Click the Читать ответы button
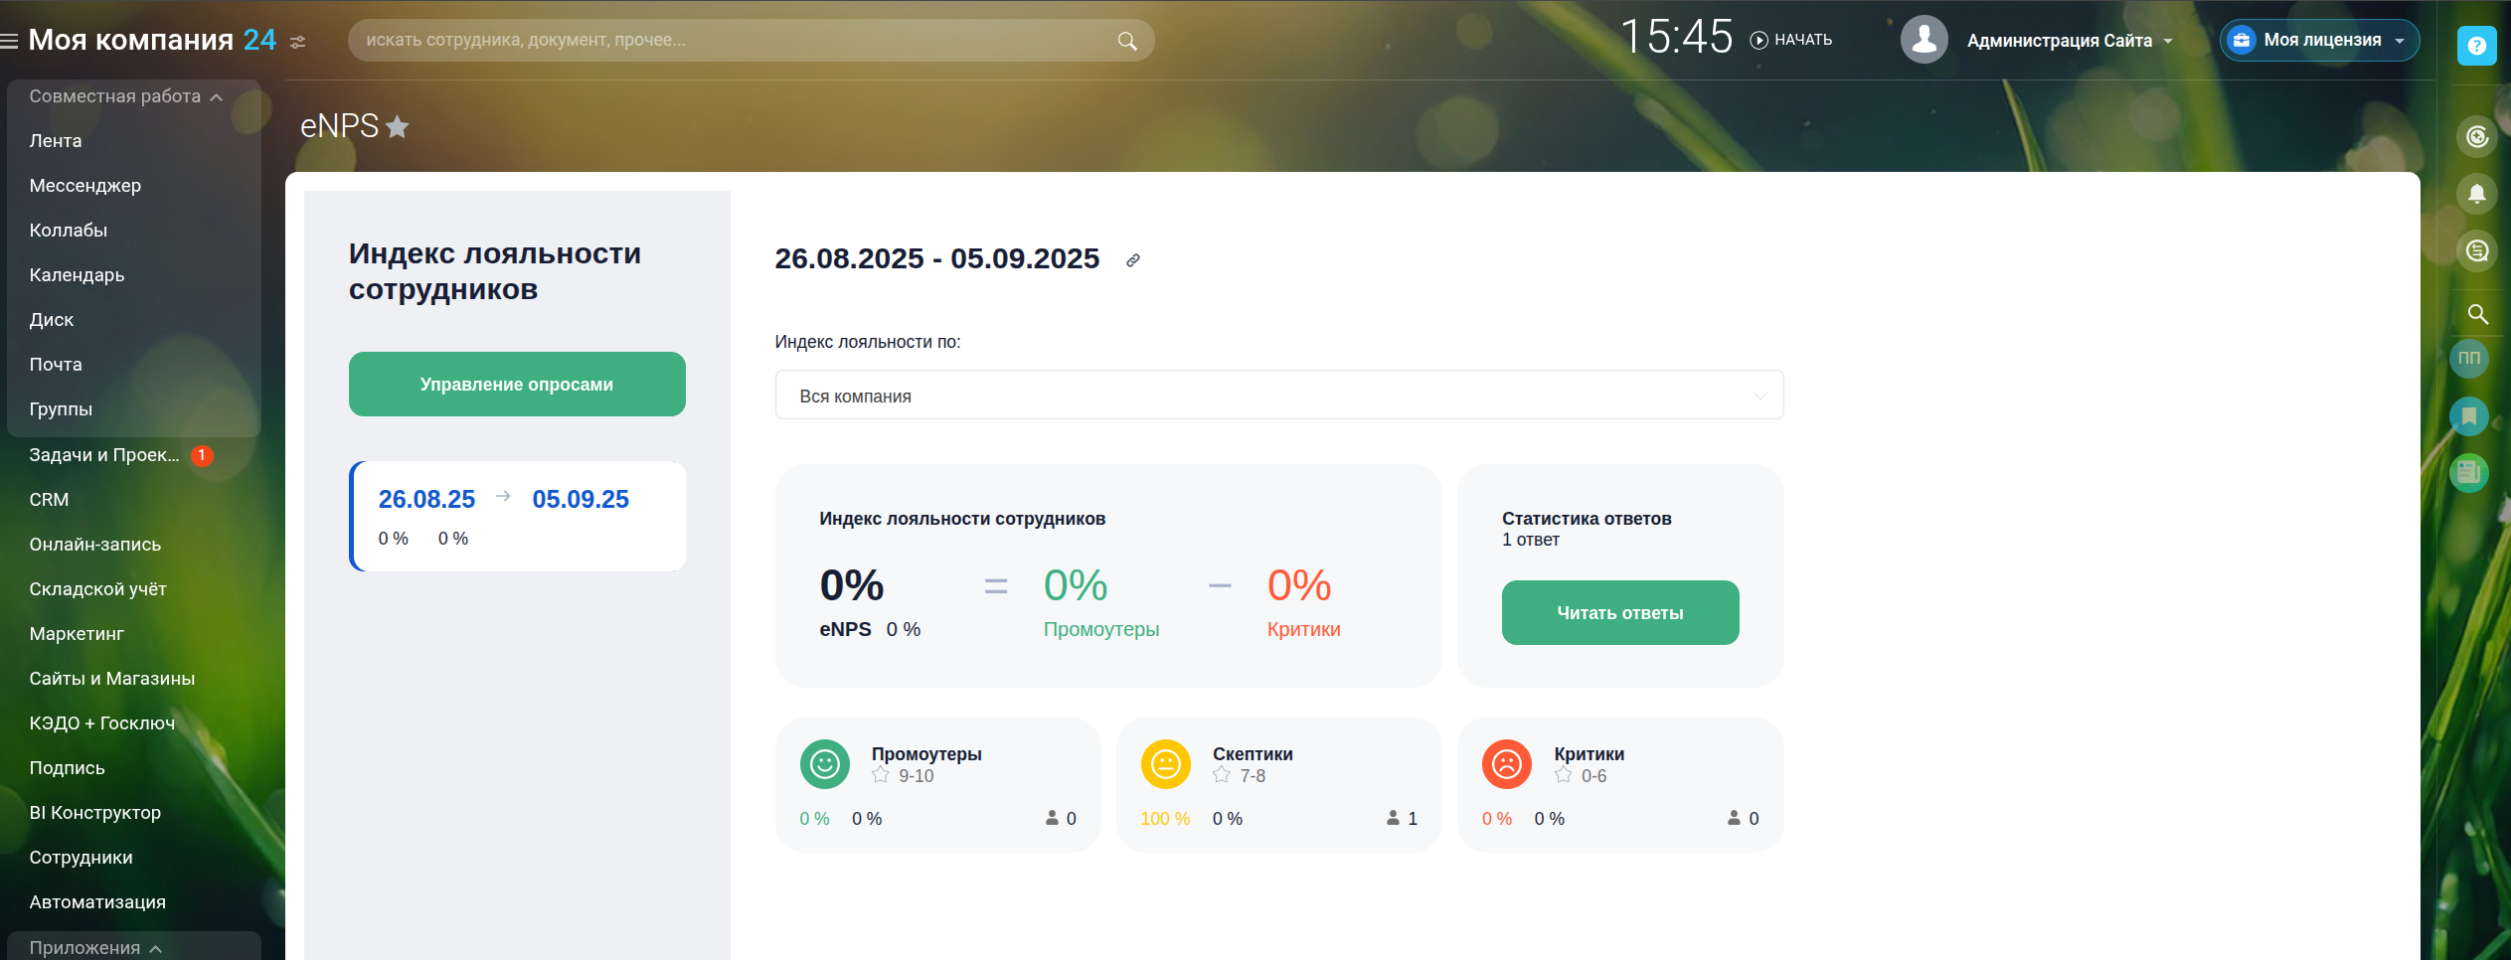The image size is (2511, 960). coord(1619,613)
